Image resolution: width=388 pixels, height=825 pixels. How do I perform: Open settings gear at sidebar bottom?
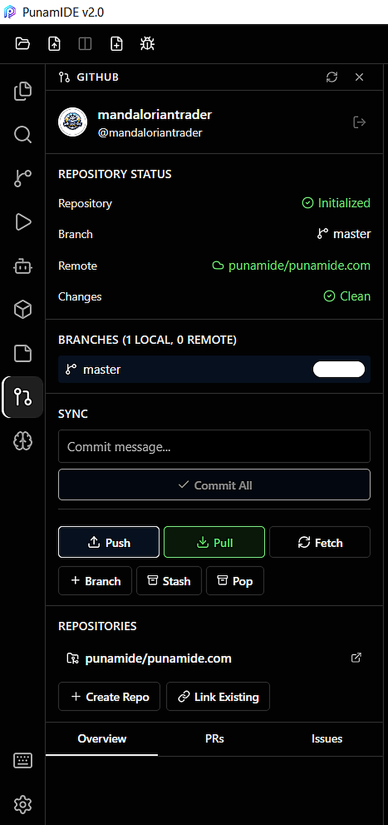(x=22, y=805)
